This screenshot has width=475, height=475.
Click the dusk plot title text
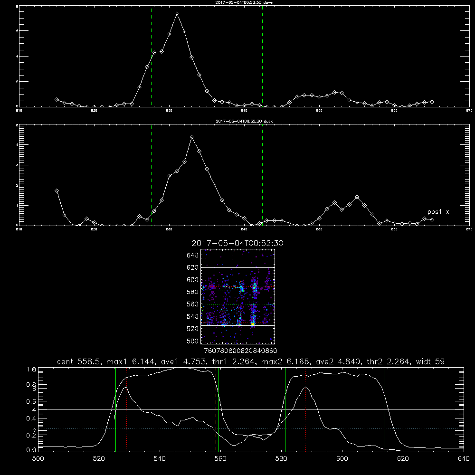(244, 121)
